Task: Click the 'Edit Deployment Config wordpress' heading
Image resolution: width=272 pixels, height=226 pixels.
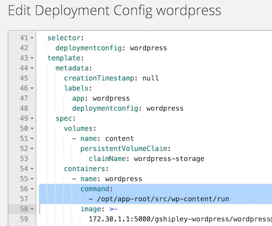Action: click(x=115, y=11)
